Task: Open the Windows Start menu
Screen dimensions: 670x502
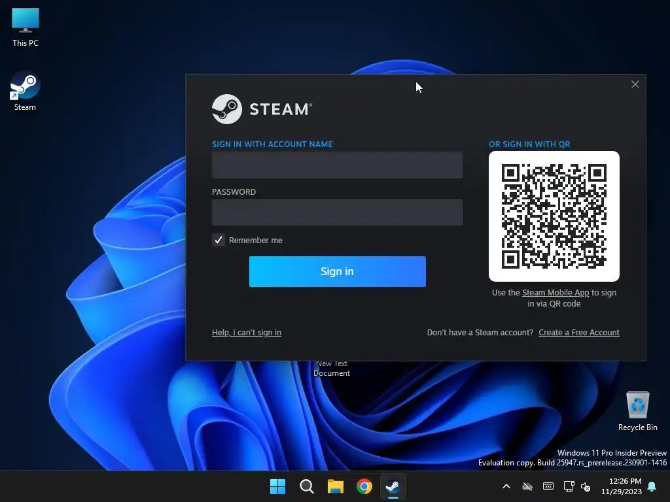Action: 277,486
